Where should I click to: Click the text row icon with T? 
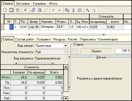tap(18, 10)
